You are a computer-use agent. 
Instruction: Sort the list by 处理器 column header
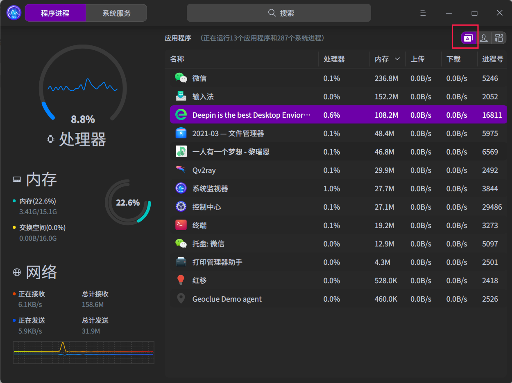334,59
